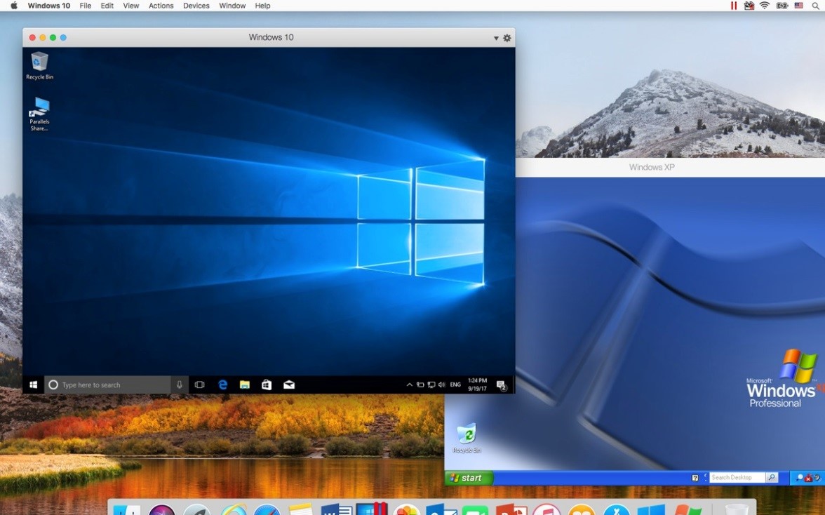Open the Help menu
This screenshot has width=825, height=515.
pyautogui.click(x=262, y=6)
